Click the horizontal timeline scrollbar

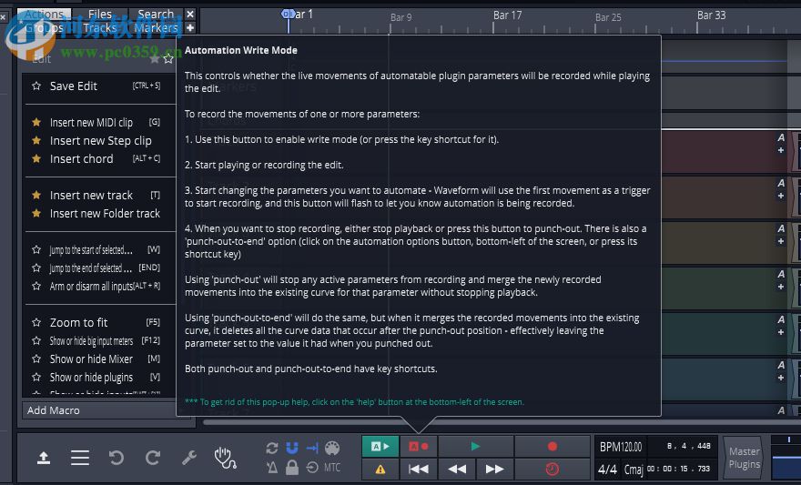coord(502,422)
